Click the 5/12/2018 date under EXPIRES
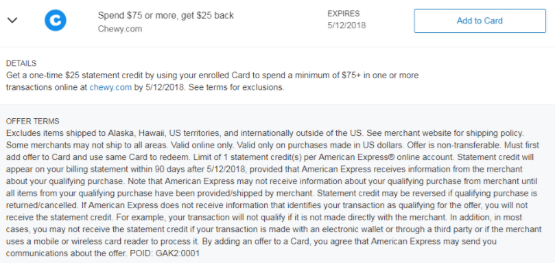Screen dimensions: 555x263 click(x=346, y=25)
